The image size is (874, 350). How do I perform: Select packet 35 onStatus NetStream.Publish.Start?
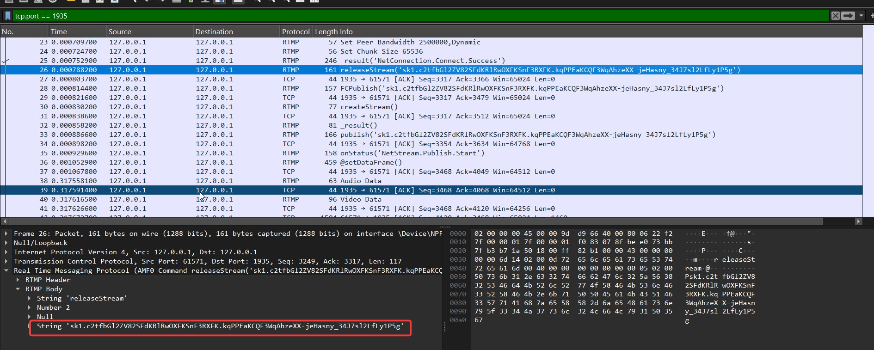(431, 153)
